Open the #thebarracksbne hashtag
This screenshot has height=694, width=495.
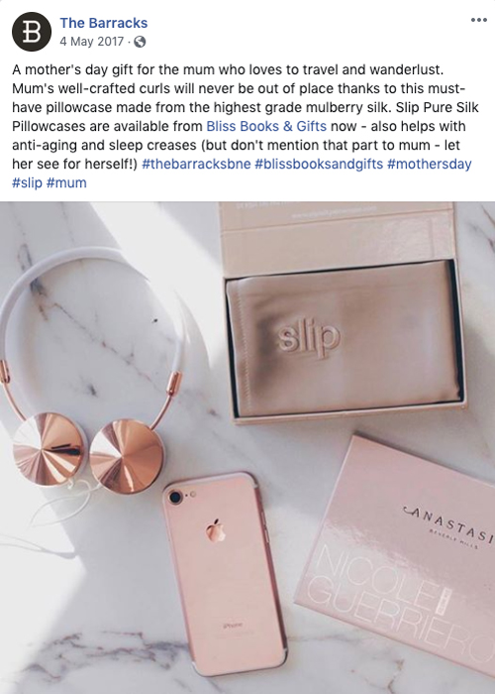[x=196, y=165]
